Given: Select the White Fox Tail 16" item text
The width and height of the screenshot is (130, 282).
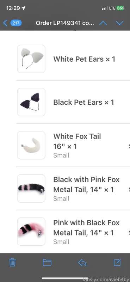Looking at the screenshot, I should (x=77, y=141).
